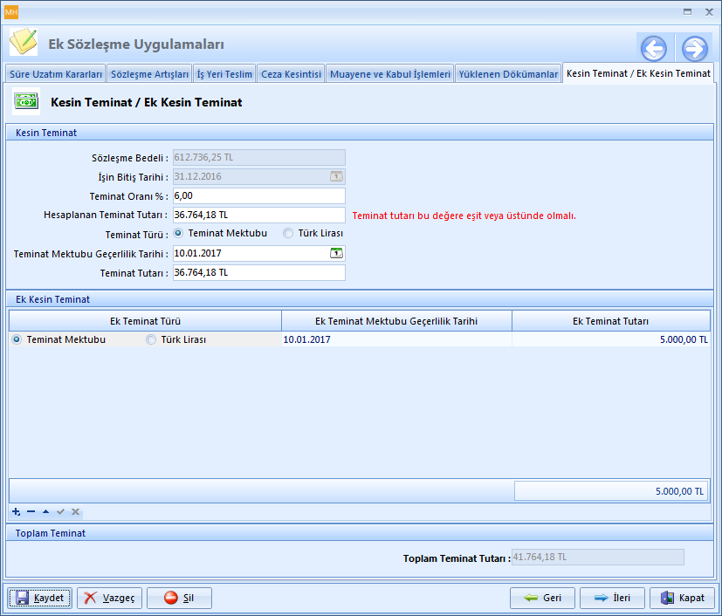Select Türk Lirası for Teminat Türü
The image size is (722, 616).
pyautogui.click(x=288, y=234)
